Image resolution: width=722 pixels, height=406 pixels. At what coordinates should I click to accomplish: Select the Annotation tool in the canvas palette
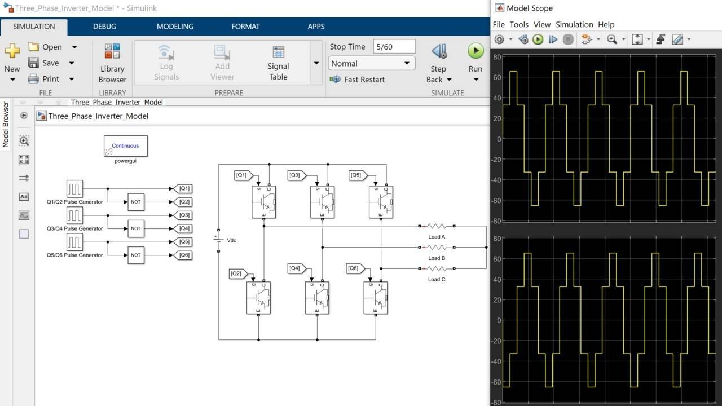24,197
